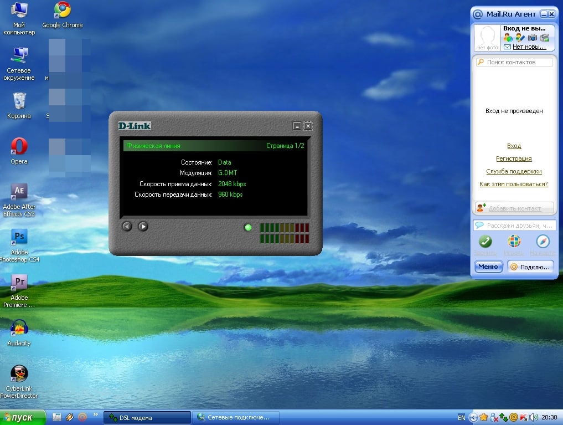Select the Корзина recycle bin icon
The height and width of the screenshot is (425, 563).
[19, 106]
